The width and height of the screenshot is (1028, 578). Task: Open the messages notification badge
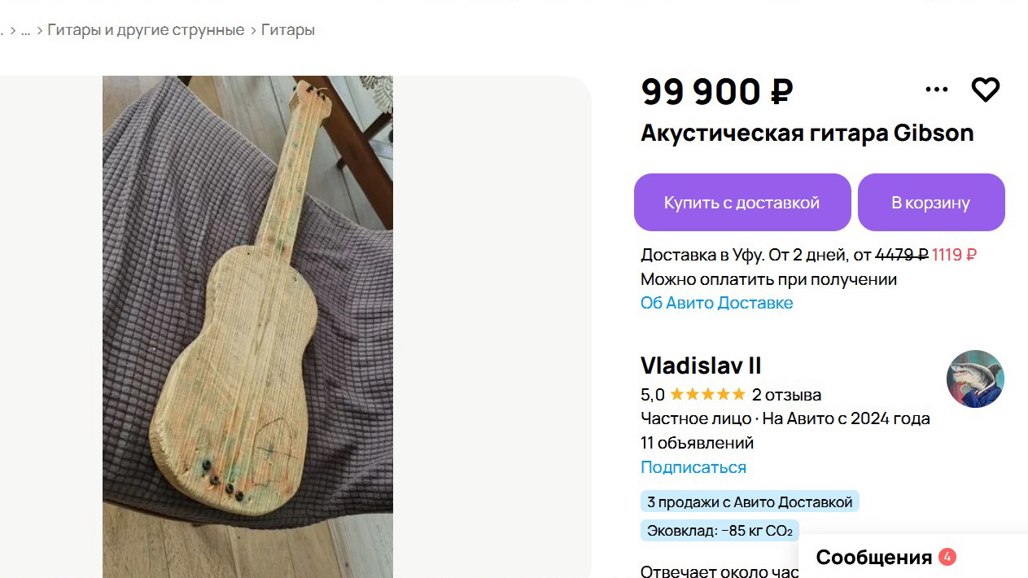point(947,558)
